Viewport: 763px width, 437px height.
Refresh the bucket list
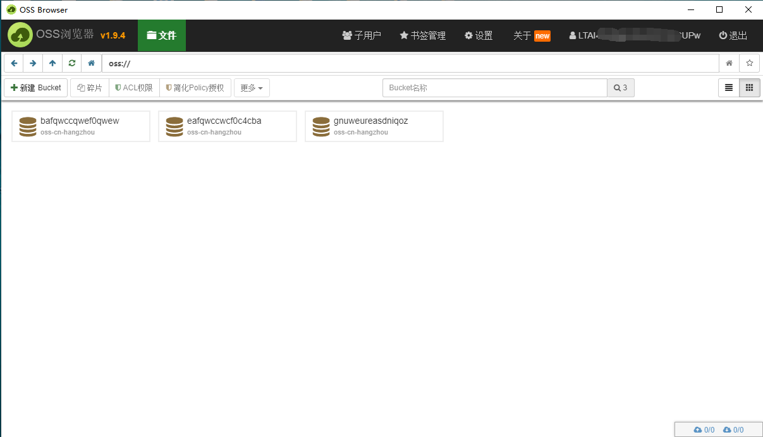(71, 63)
